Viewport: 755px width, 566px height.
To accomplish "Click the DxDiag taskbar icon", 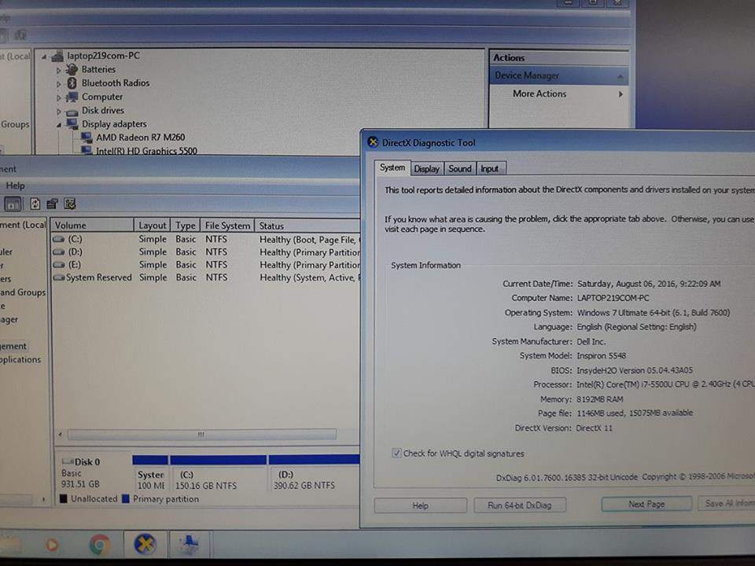I will point(145,544).
